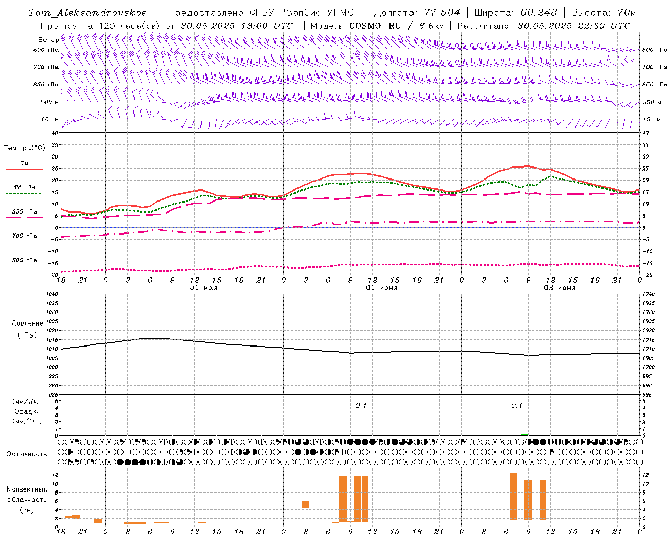Click the 02 июня date label

point(559,288)
